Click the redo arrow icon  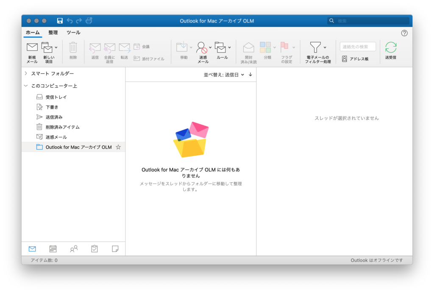(79, 21)
